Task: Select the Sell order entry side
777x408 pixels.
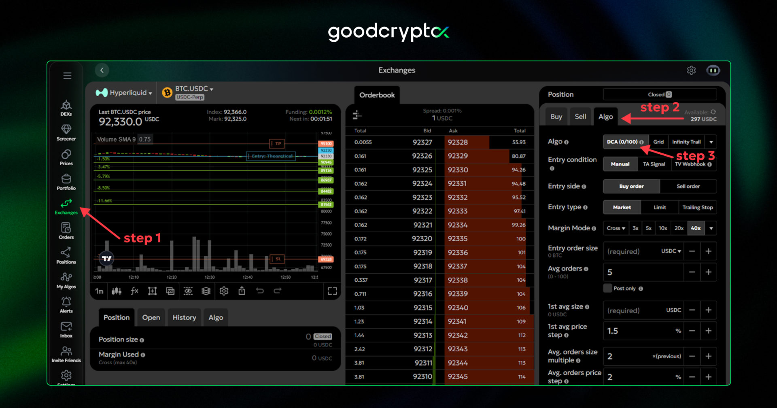Action: pos(688,186)
